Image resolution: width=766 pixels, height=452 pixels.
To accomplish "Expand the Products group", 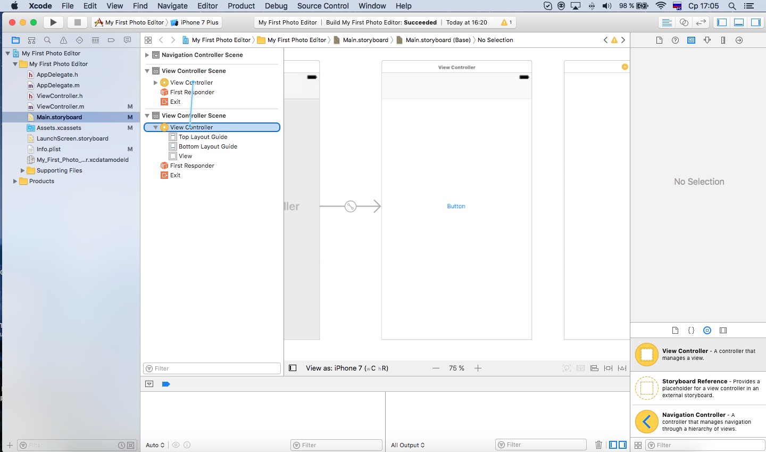I will tap(15, 181).
